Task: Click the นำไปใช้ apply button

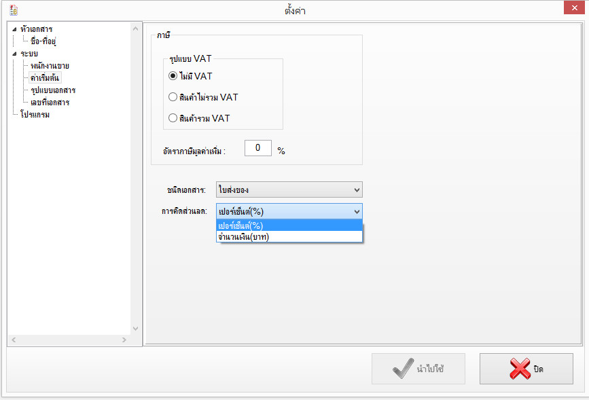Action: pos(418,369)
